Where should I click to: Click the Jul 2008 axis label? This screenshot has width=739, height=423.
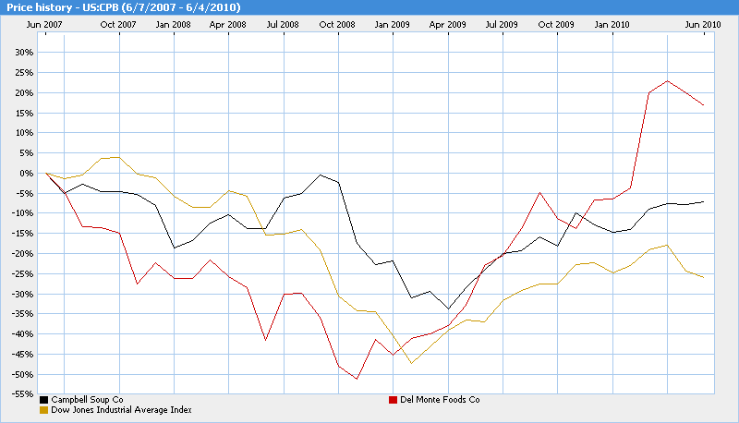click(283, 25)
